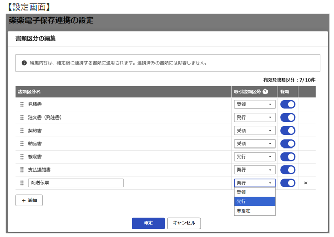
Task: Click the drag handle for 支払通知書 row
Action: coord(22,170)
